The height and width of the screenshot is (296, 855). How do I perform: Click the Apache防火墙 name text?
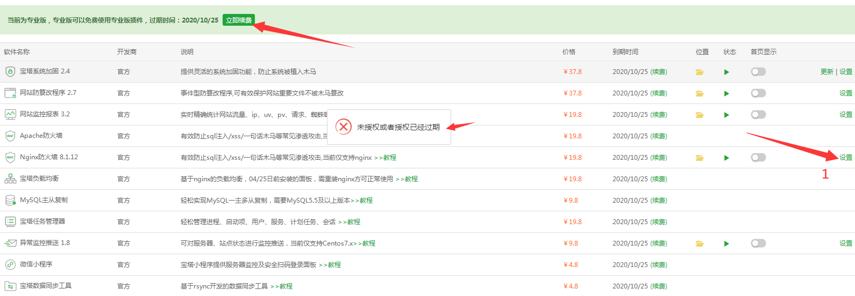41,136
